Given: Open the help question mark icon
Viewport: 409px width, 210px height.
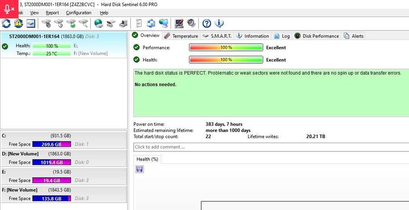Looking at the screenshot, I should pyautogui.click(x=207, y=23).
